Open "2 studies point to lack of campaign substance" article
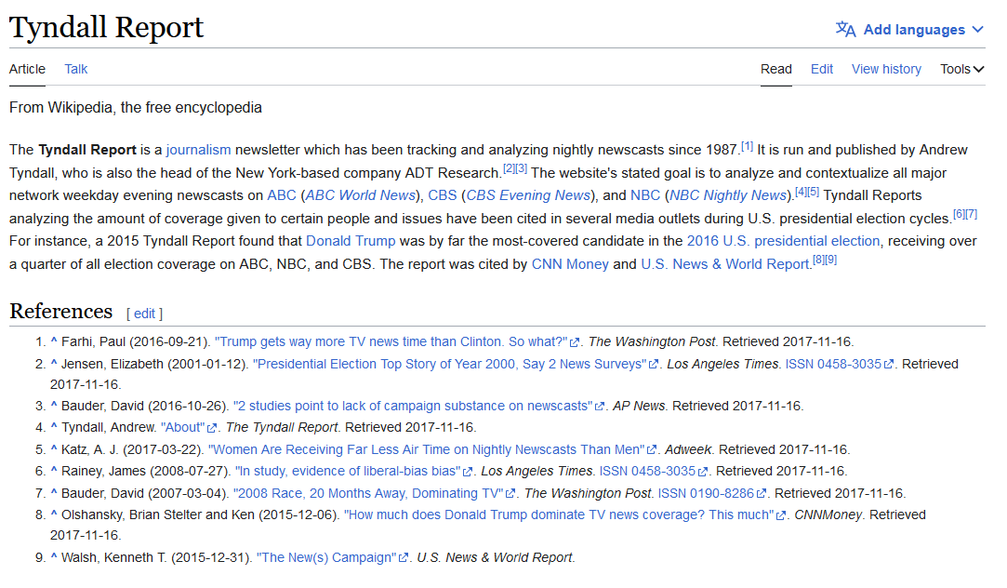 [x=413, y=407]
